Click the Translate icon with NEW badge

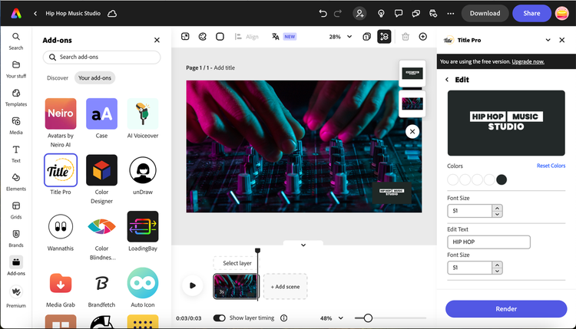tap(283, 37)
